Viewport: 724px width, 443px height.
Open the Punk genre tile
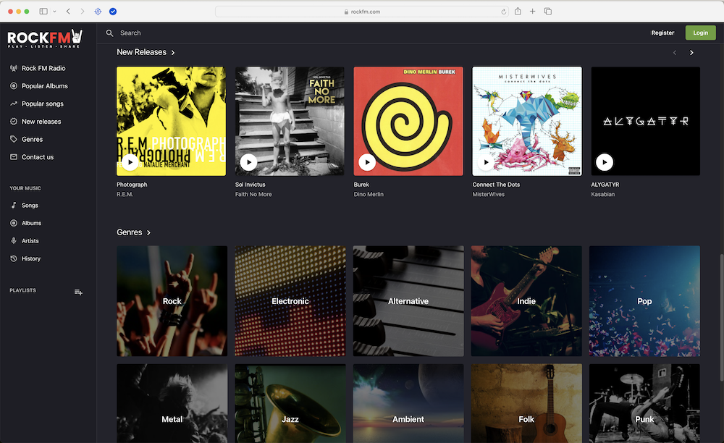[x=644, y=403]
